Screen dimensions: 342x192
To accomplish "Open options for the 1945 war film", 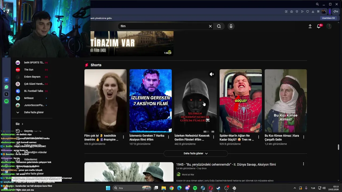I will click(303, 164).
